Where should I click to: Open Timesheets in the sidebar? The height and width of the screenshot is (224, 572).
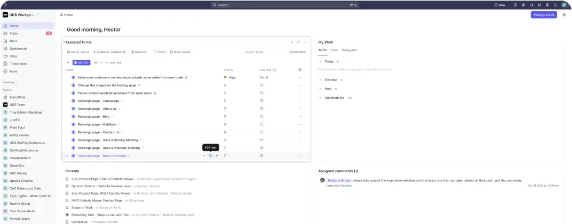pyautogui.click(x=18, y=63)
